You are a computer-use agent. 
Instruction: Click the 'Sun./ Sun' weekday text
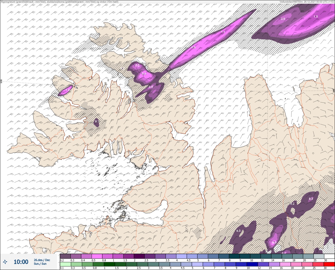[x=40, y=264]
